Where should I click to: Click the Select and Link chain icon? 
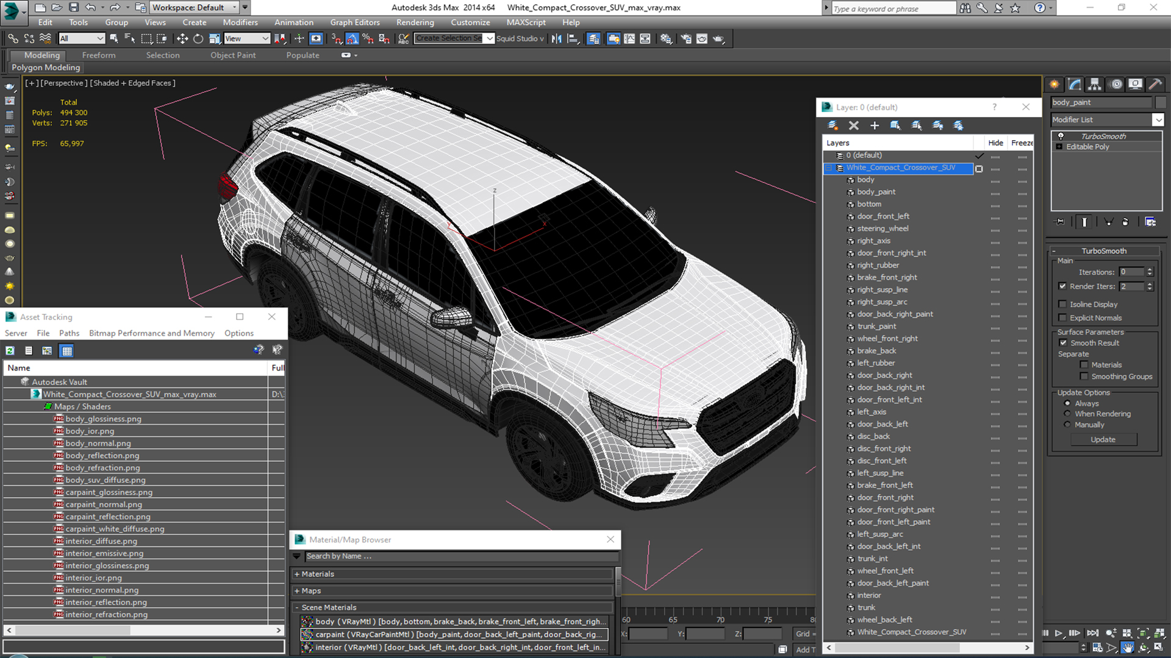coord(13,38)
